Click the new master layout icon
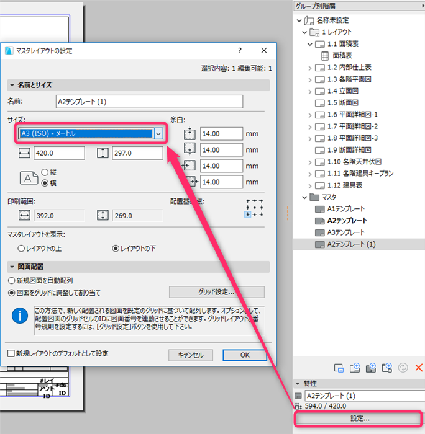The image size is (425, 434). click(x=370, y=368)
